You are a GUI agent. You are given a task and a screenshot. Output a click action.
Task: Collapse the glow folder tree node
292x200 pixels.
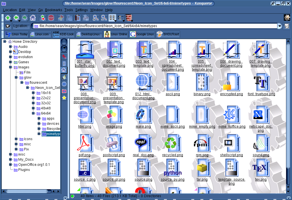click(16, 77)
